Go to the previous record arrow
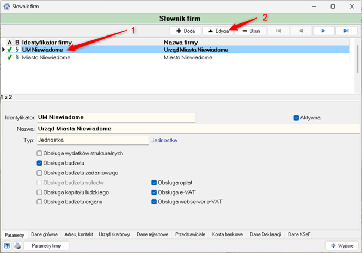 301,31
